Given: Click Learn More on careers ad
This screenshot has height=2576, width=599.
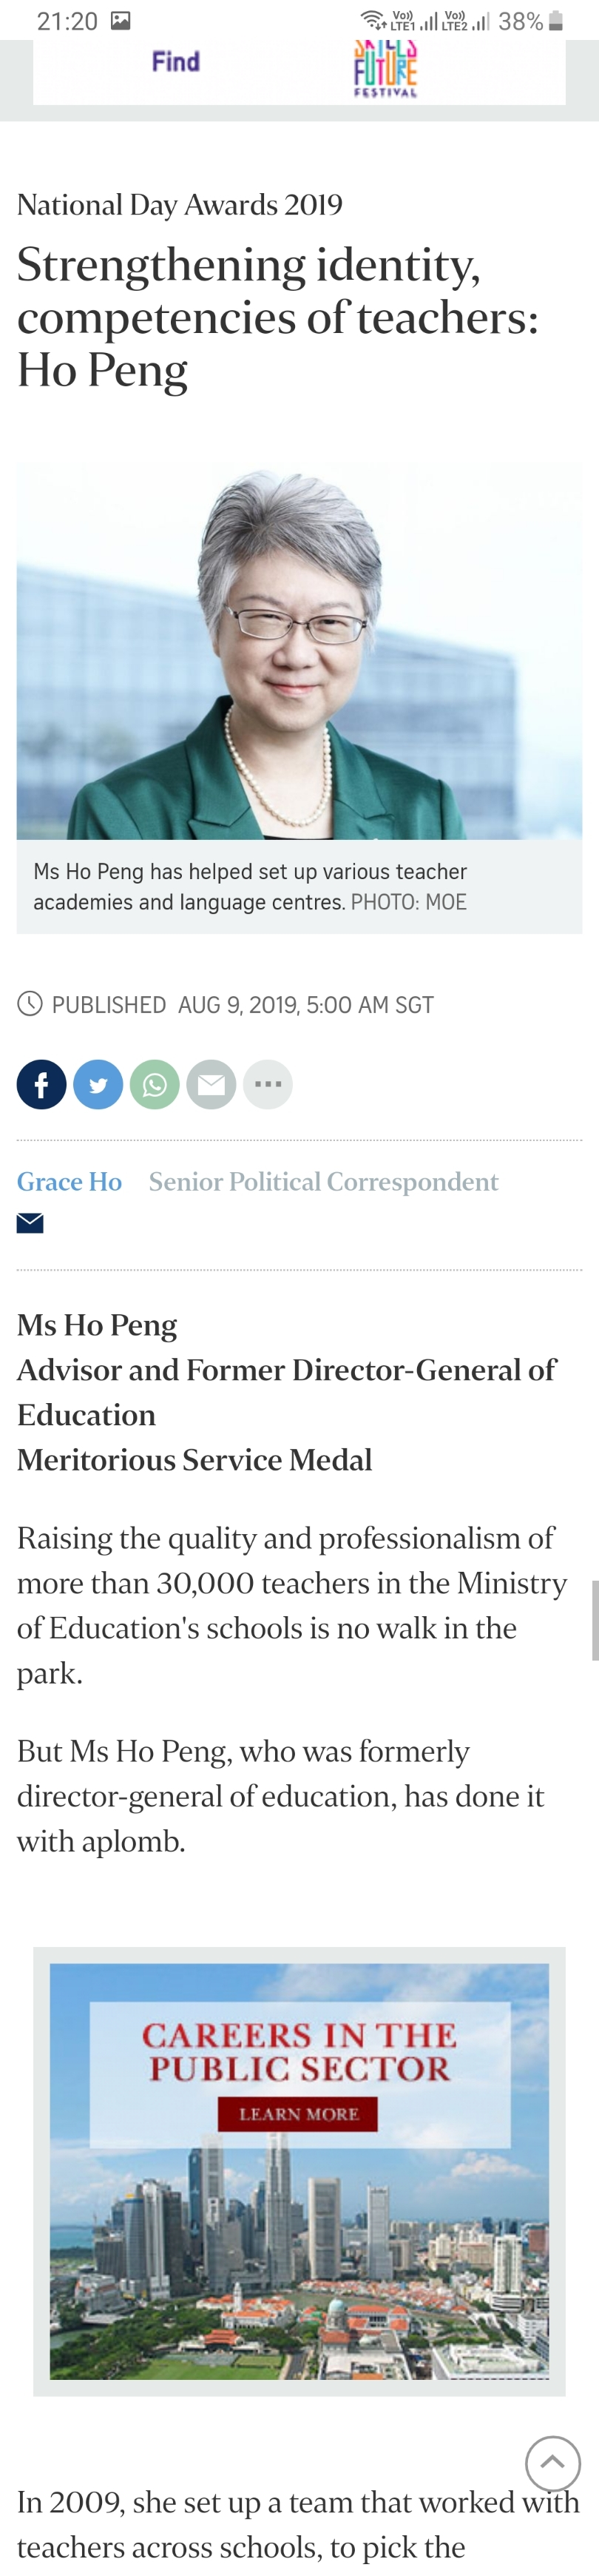Looking at the screenshot, I should point(298,2113).
